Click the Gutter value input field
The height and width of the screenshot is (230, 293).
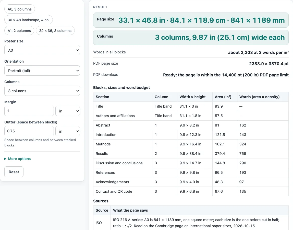(29, 131)
